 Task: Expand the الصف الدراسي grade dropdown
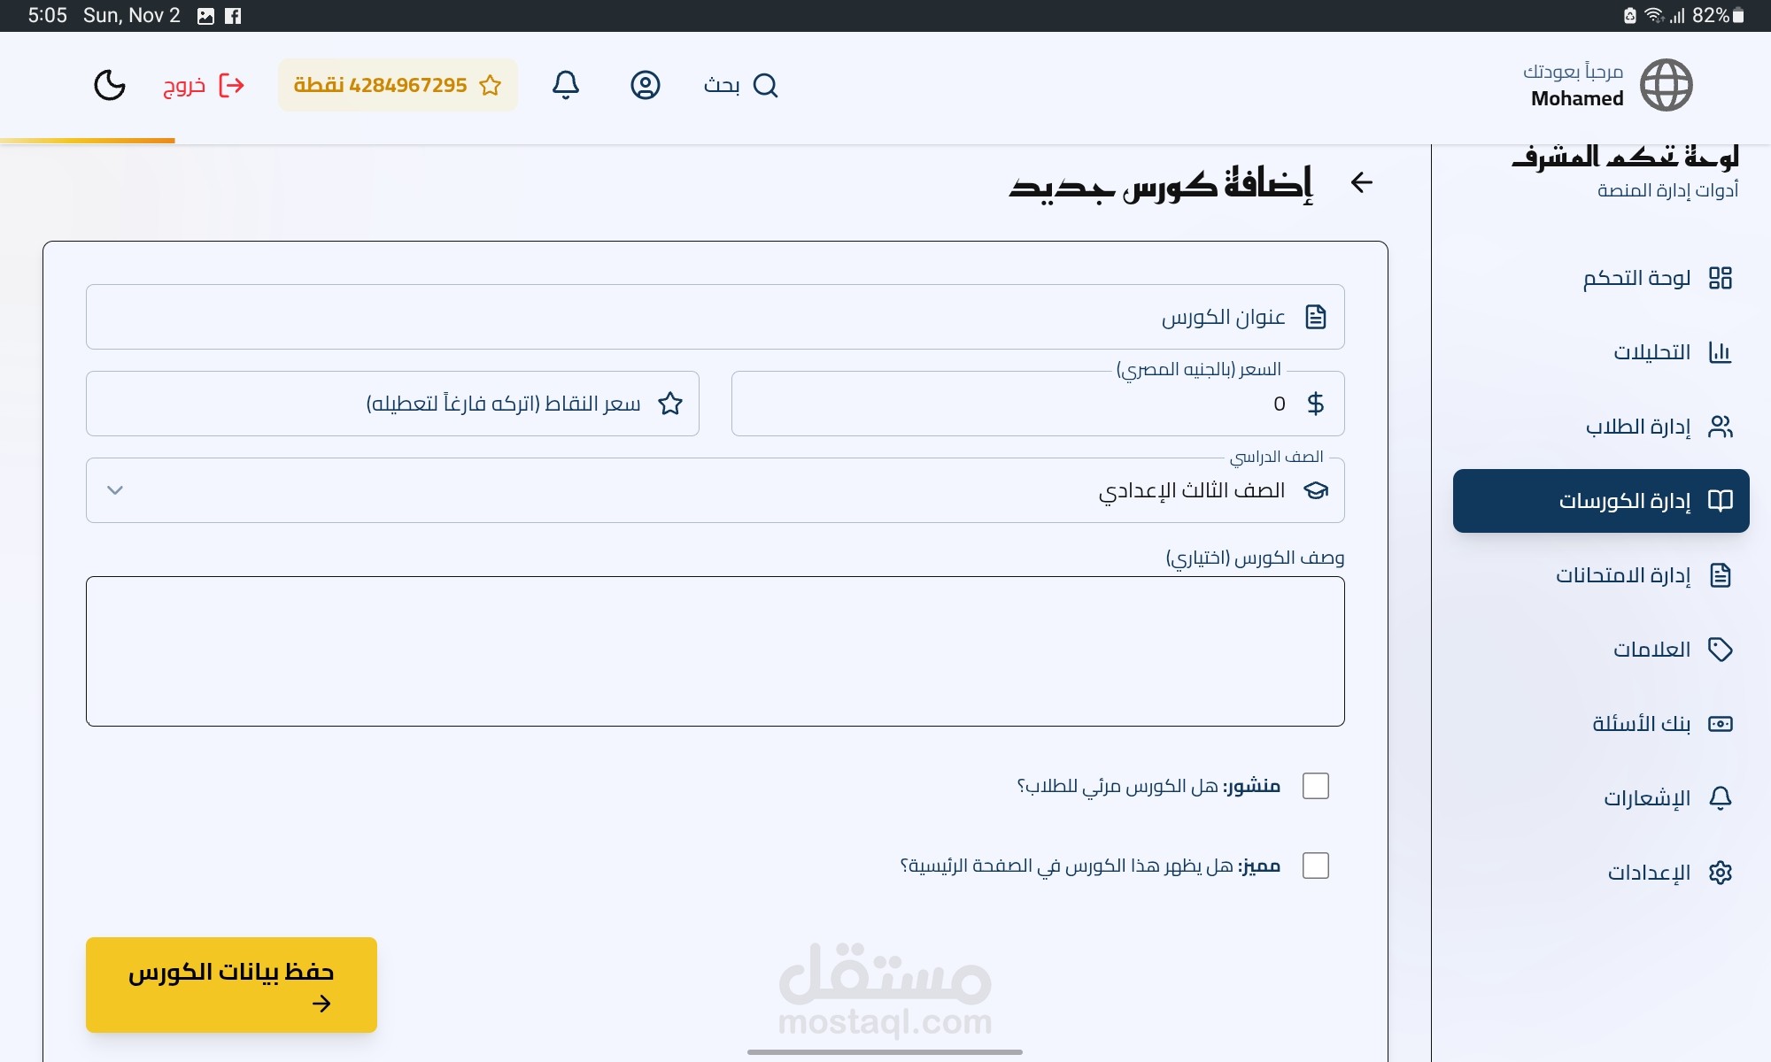click(x=715, y=490)
